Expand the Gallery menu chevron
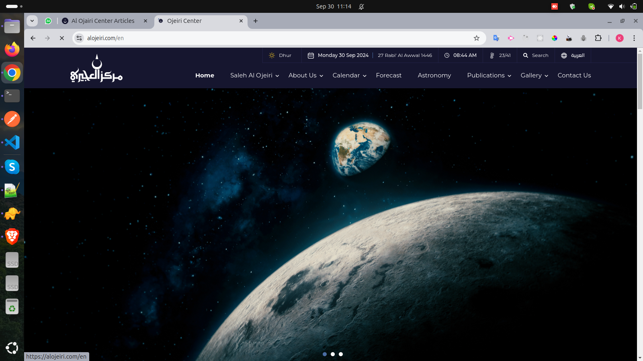The width and height of the screenshot is (643, 361). coord(547,76)
